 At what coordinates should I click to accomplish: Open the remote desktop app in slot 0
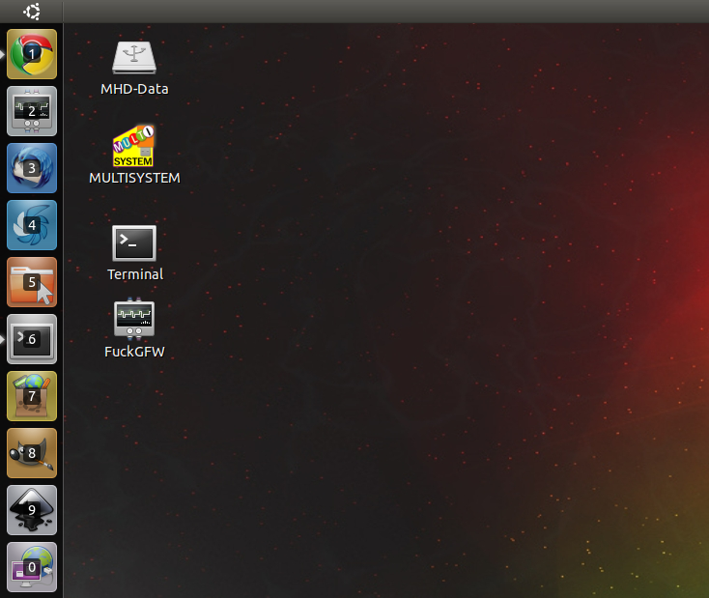(x=32, y=567)
